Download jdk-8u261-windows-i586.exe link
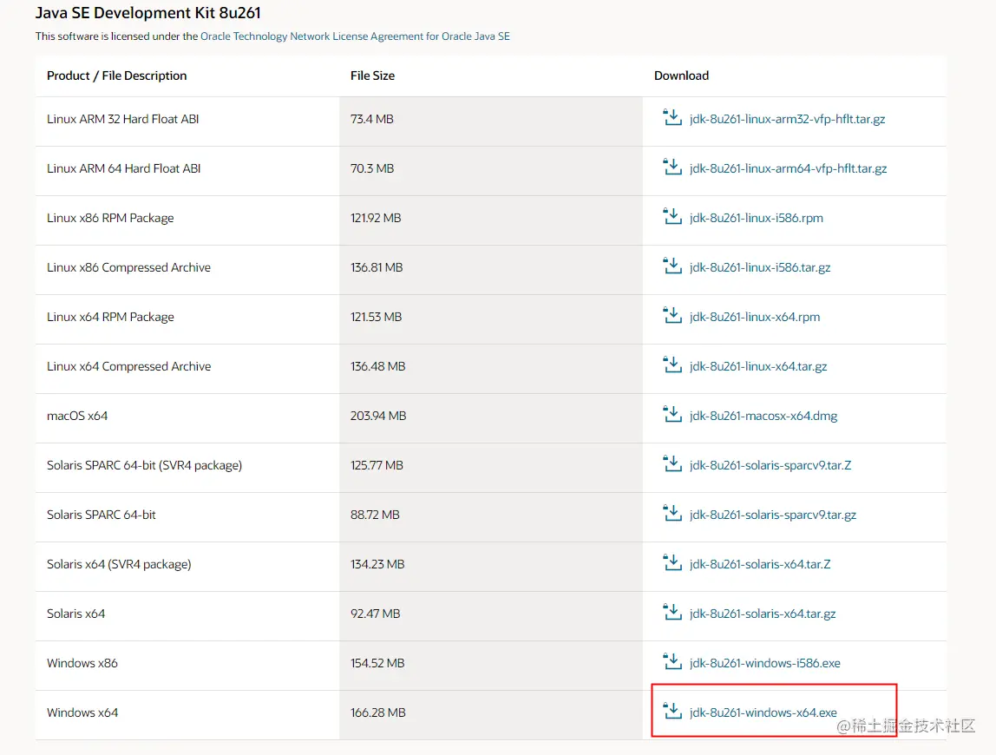 [x=765, y=664]
